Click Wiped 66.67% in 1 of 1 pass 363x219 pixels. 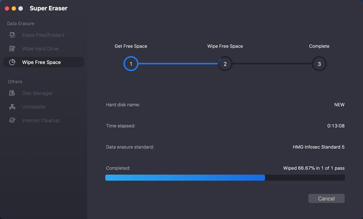click(313, 168)
